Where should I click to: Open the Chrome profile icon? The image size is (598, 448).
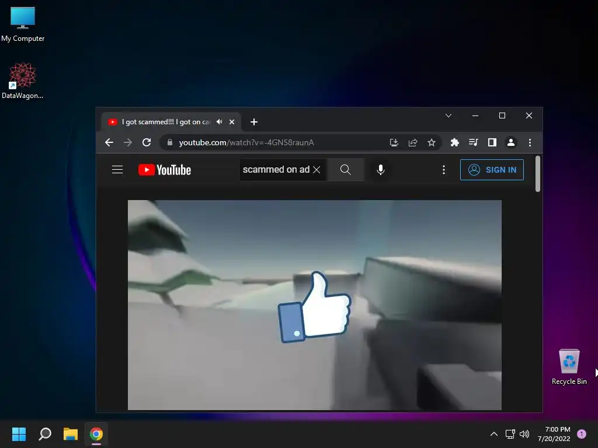(x=510, y=142)
